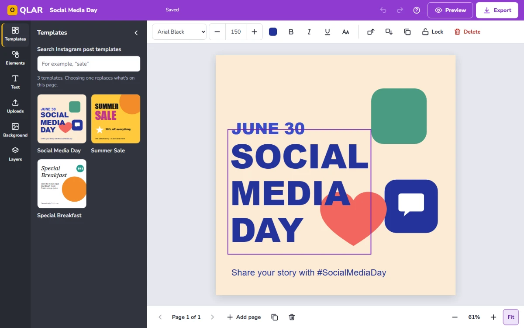Open the blue text color swatch
The image size is (524, 328).
click(273, 32)
